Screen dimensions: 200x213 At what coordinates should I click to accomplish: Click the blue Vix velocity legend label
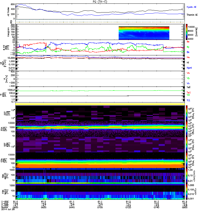coord(188,83)
